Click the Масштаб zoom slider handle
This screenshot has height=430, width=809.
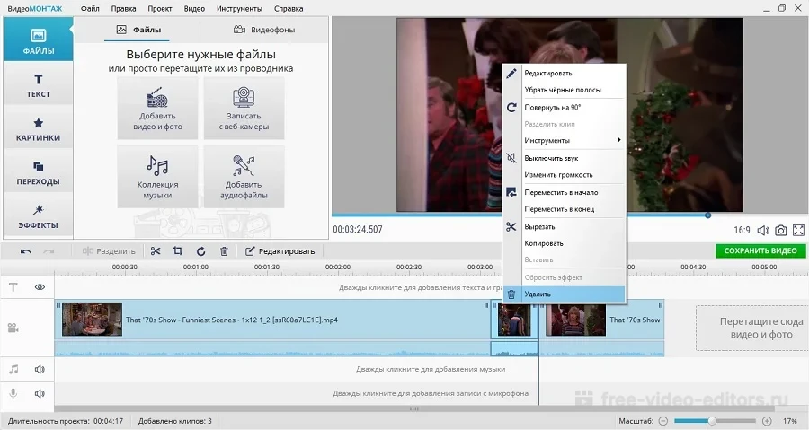(x=712, y=421)
